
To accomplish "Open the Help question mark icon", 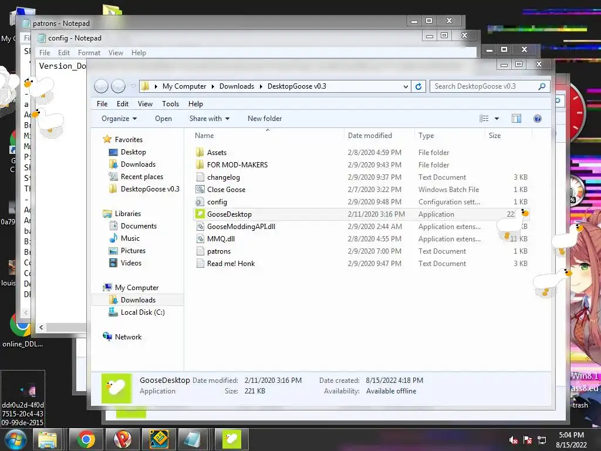I will click(x=538, y=119).
